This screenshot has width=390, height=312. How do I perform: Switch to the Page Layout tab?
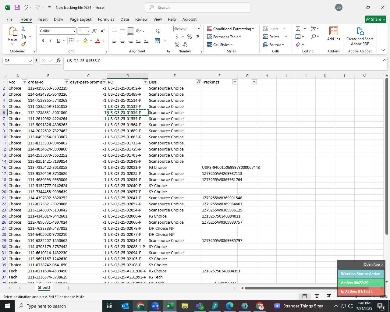coord(80,19)
